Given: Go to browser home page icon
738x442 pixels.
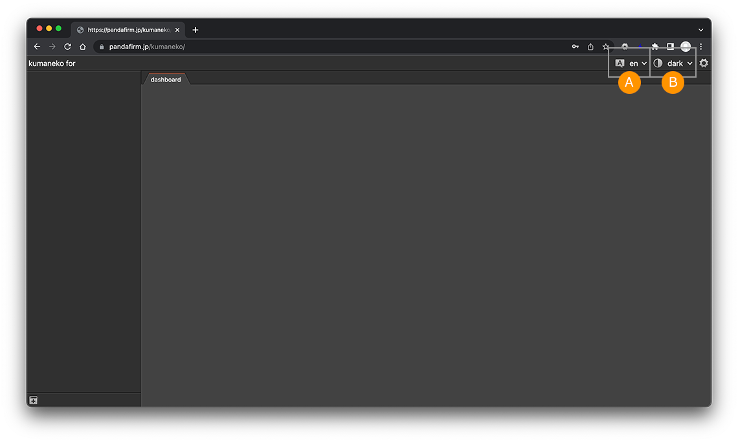Looking at the screenshot, I should (83, 47).
